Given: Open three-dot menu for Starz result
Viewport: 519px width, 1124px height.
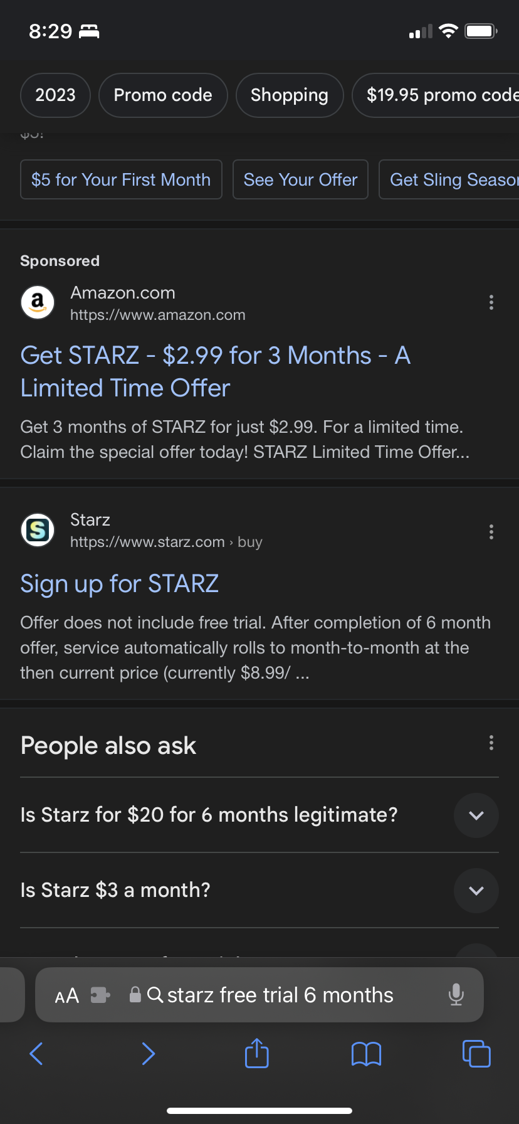Looking at the screenshot, I should click(491, 532).
